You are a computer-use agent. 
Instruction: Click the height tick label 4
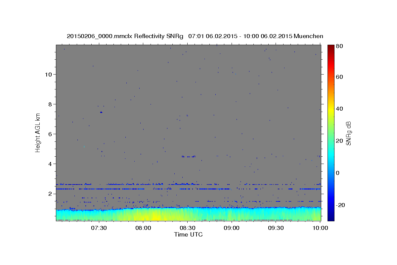(51, 164)
